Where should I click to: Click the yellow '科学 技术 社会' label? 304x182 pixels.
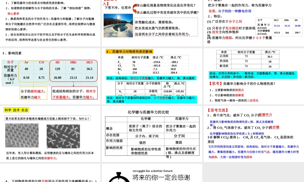tap(16, 110)
